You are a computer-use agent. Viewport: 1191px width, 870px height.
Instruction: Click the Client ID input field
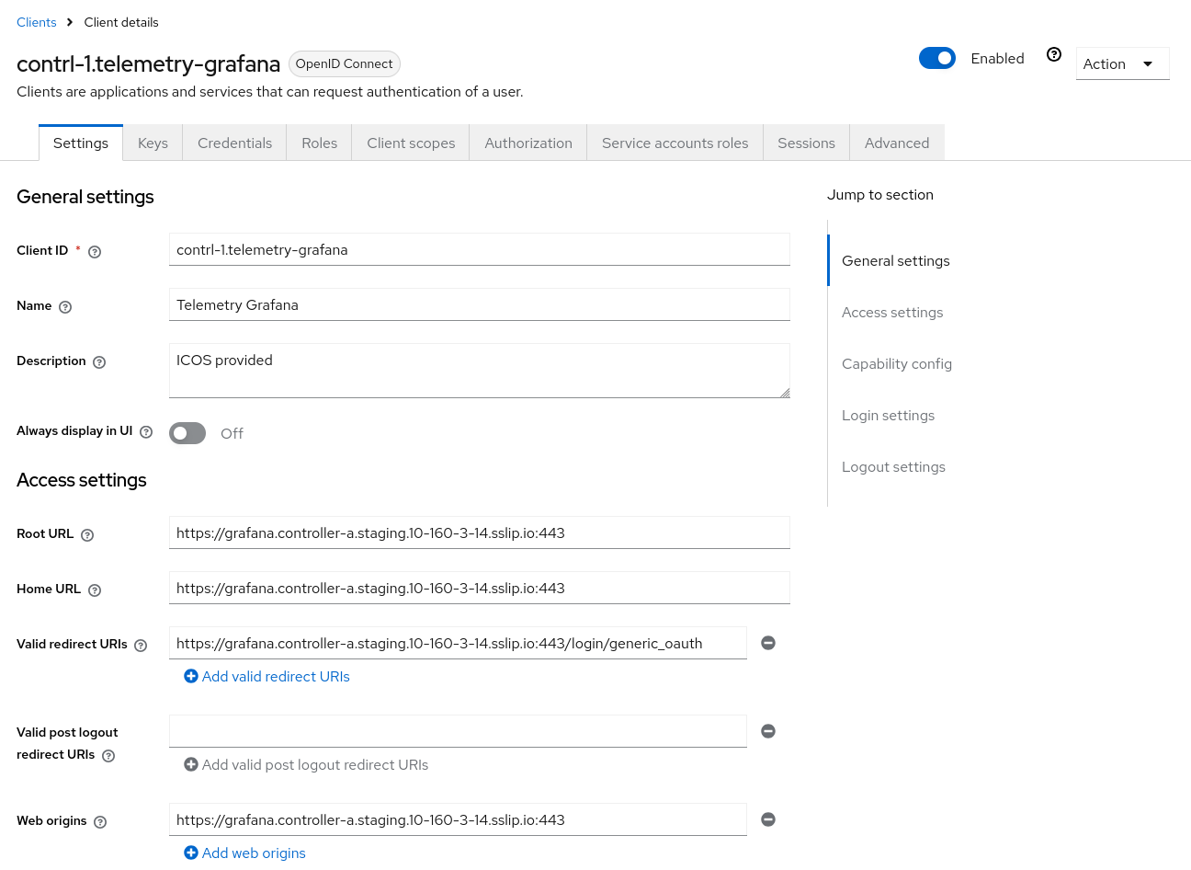(x=480, y=249)
